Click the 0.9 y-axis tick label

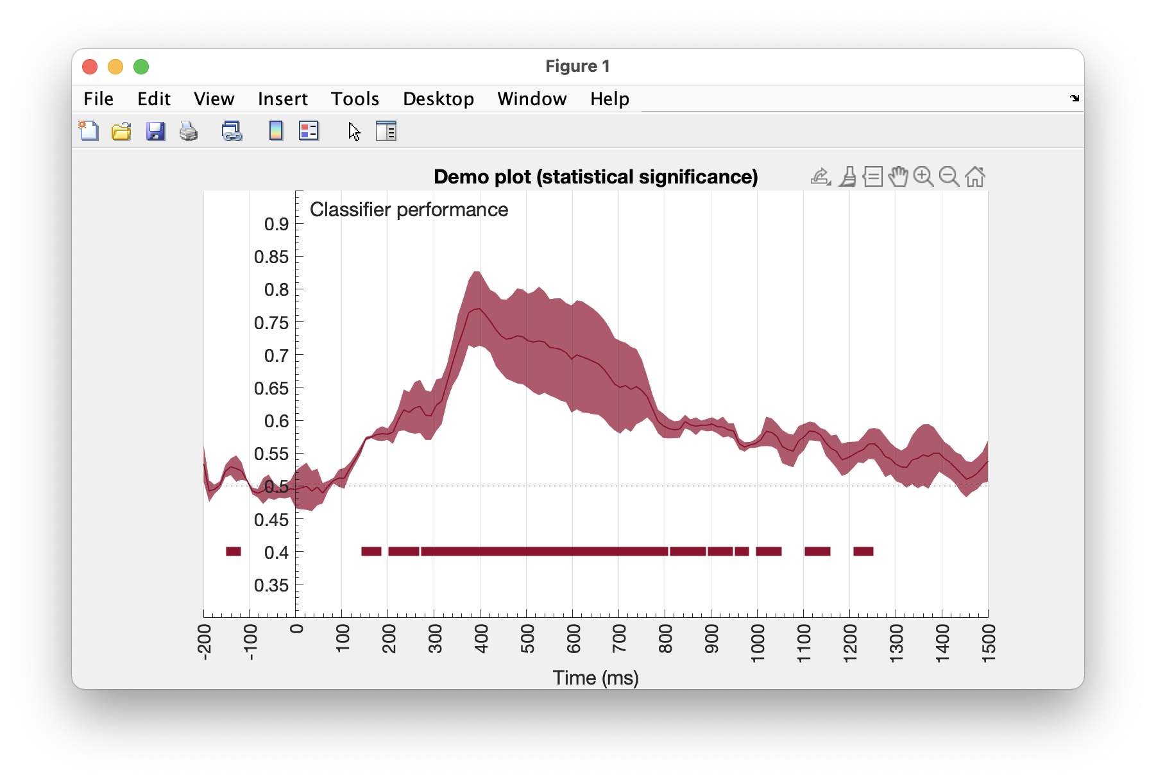pyautogui.click(x=276, y=224)
